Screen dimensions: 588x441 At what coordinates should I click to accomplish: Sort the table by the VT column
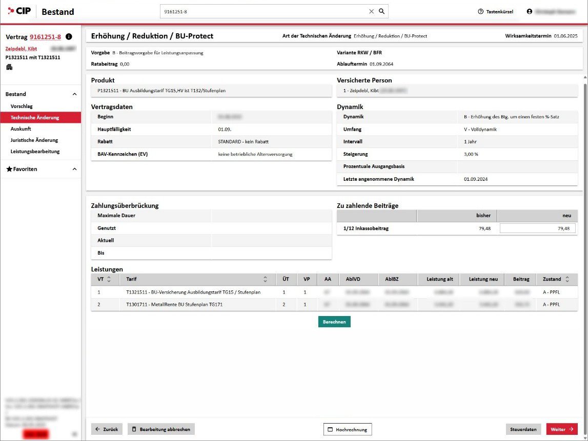109,280
